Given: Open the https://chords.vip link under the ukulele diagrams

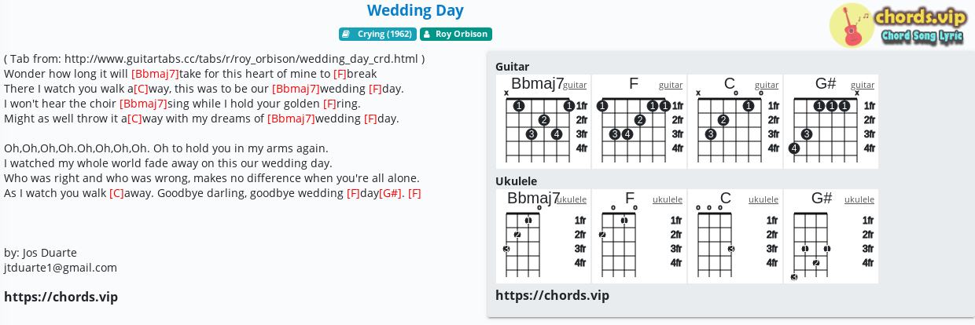Looking at the screenshot, I should (x=552, y=295).
